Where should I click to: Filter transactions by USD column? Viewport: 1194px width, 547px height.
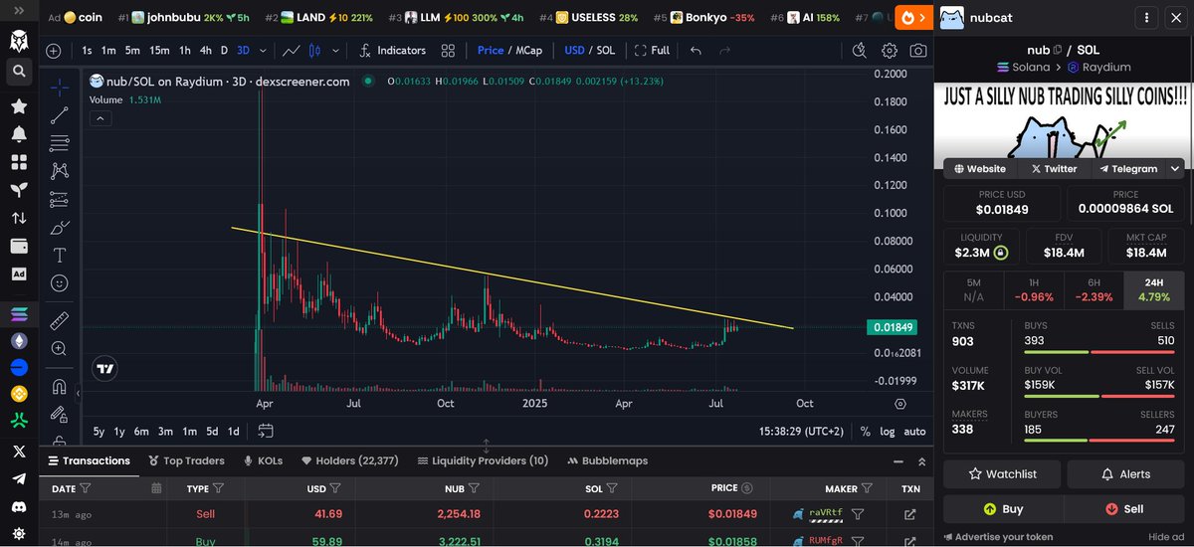pyautogui.click(x=335, y=488)
